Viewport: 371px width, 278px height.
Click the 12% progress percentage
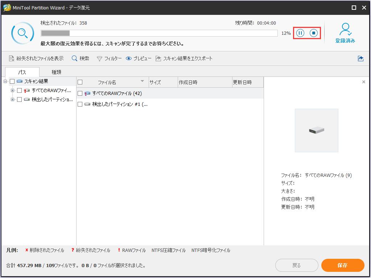286,33
